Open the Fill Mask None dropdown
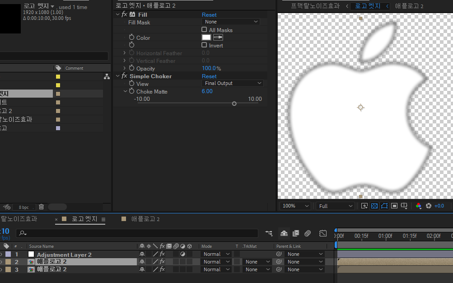 tap(230, 22)
